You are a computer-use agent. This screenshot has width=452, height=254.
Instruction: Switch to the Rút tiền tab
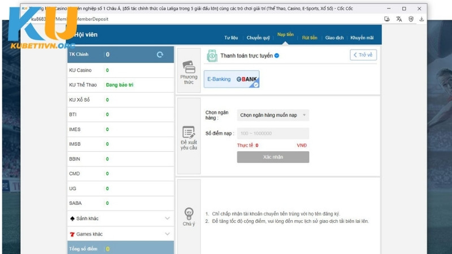point(310,38)
